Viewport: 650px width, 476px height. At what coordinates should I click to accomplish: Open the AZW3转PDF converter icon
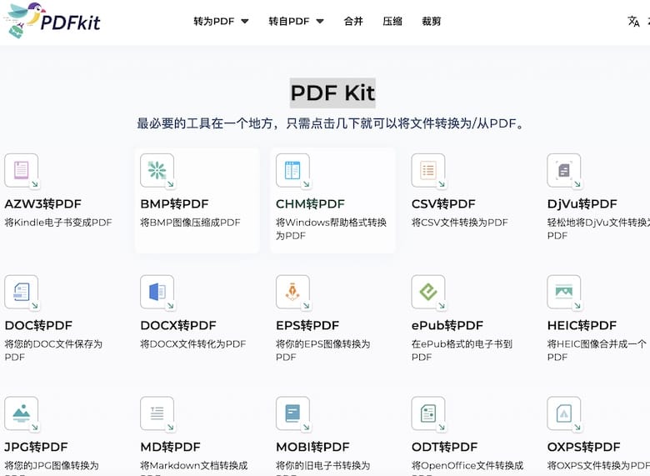(x=22, y=171)
